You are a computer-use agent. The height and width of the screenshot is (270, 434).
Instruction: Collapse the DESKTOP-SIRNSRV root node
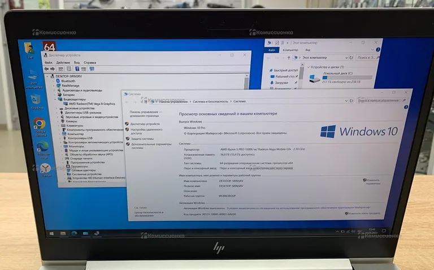tap(47, 76)
